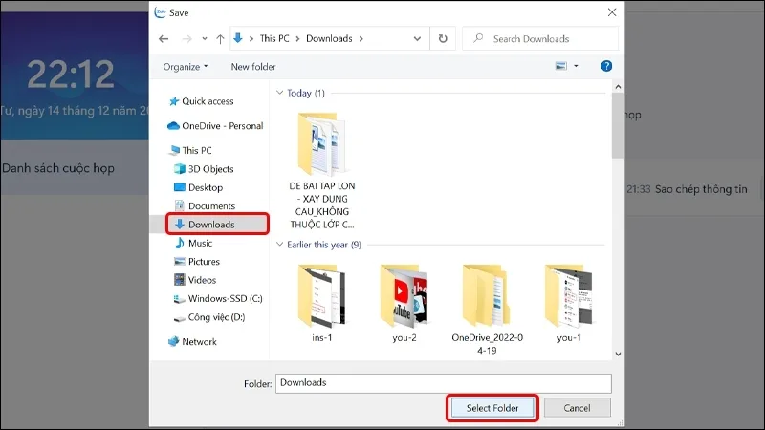The height and width of the screenshot is (430, 765).
Task: Click the search magnifier icon
Action: point(478,38)
